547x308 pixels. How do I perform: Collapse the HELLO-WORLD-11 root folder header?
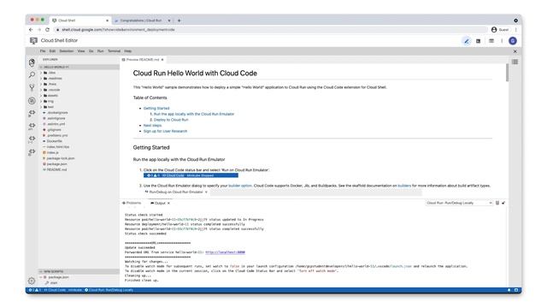click(79, 67)
